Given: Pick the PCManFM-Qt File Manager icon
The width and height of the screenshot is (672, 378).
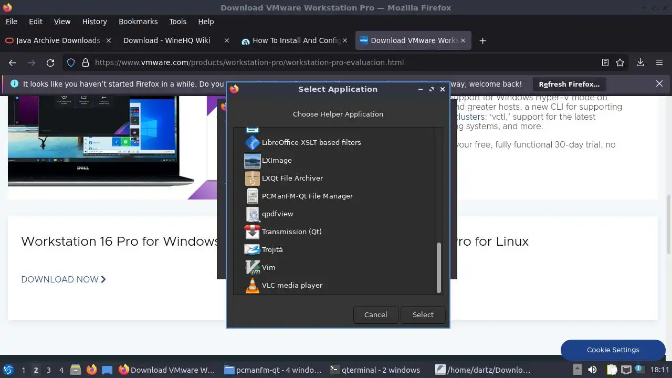Looking at the screenshot, I should point(253,196).
